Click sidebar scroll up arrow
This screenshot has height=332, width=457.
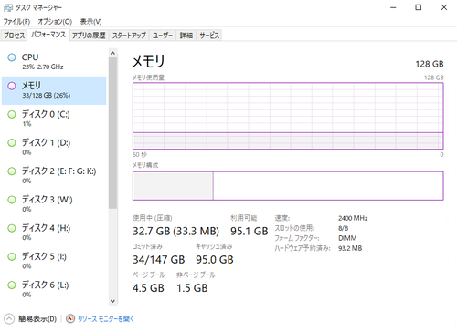112,53
